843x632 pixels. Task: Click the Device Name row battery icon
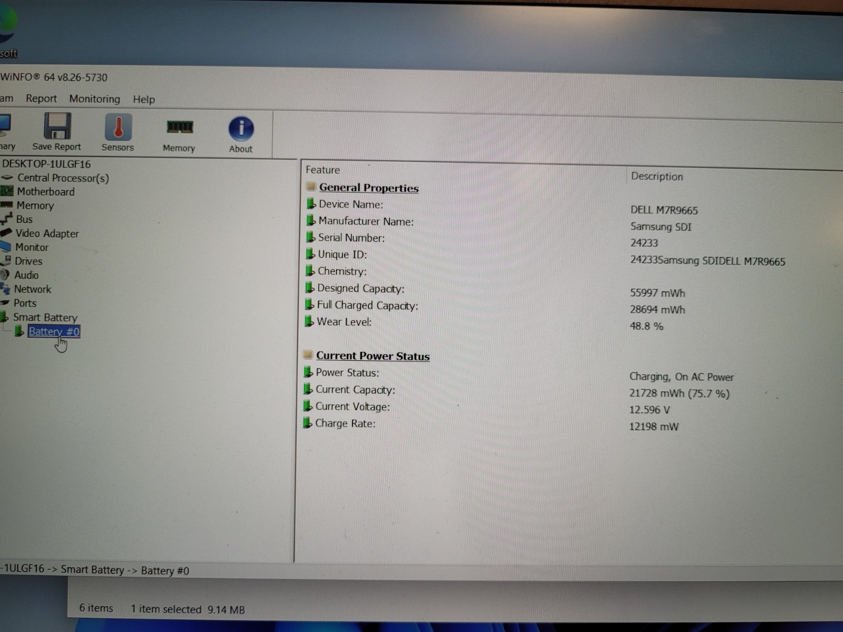coord(311,204)
